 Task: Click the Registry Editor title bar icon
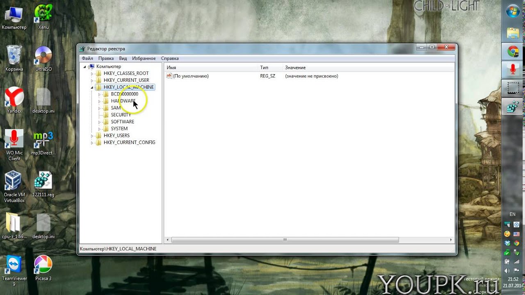82,49
